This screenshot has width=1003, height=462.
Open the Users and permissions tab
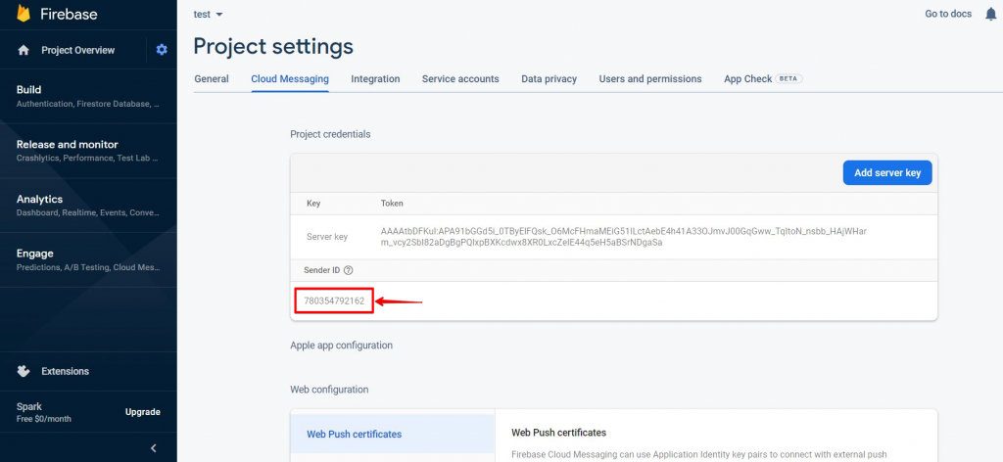650,78
